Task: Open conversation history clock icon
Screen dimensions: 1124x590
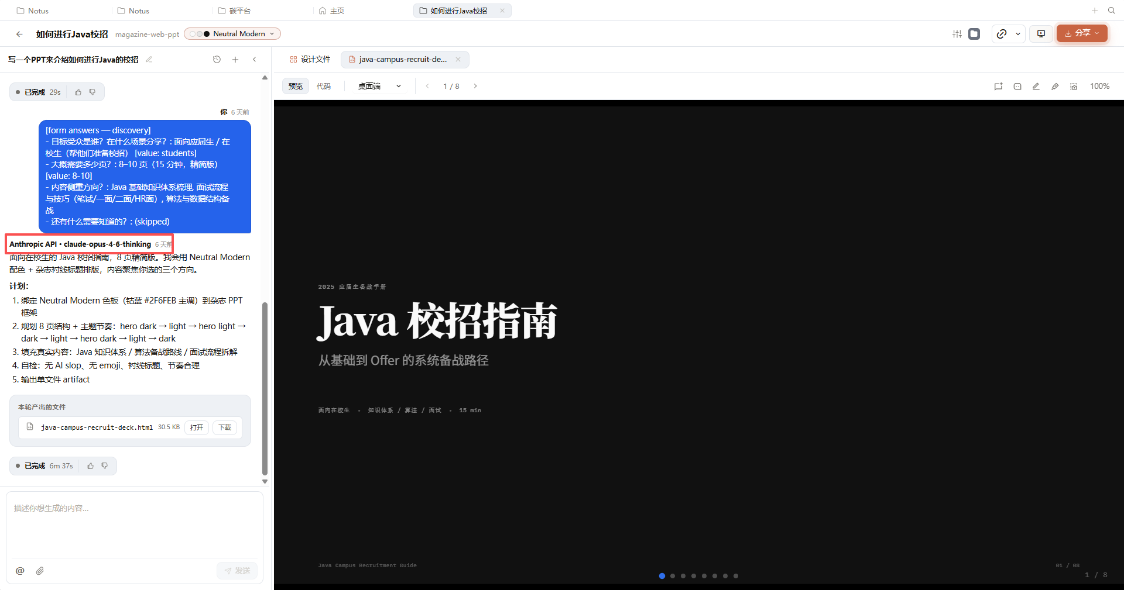Action: [217, 60]
